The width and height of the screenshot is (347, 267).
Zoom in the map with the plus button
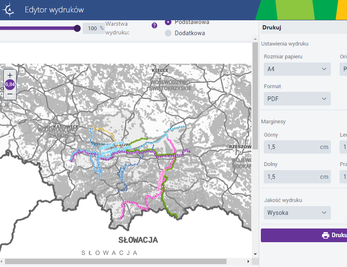(10, 75)
